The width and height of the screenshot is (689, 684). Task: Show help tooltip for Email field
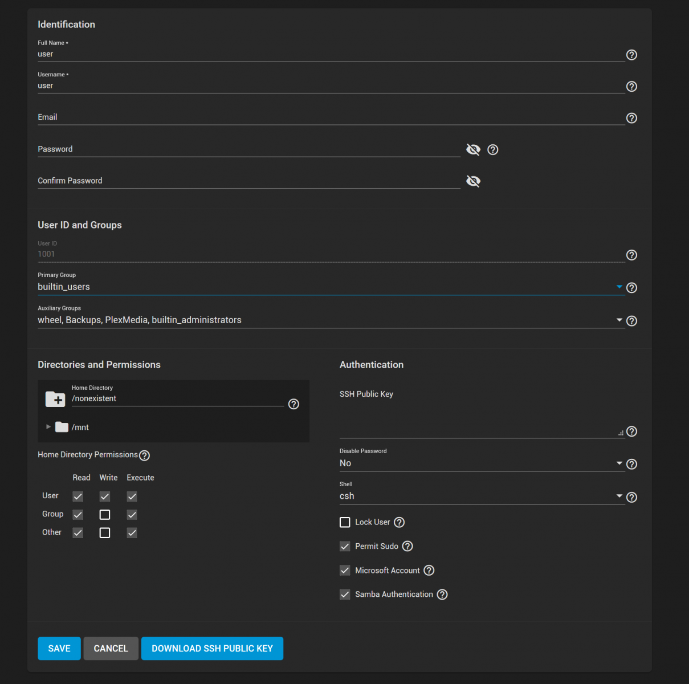(631, 118)
